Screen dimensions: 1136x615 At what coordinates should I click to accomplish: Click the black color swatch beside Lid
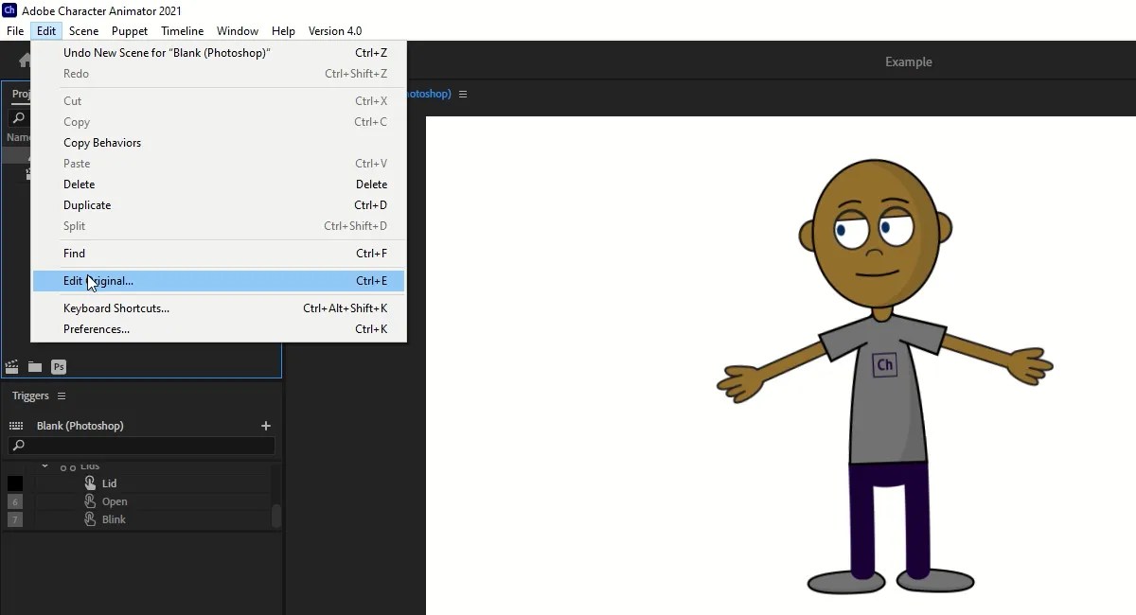14,483
